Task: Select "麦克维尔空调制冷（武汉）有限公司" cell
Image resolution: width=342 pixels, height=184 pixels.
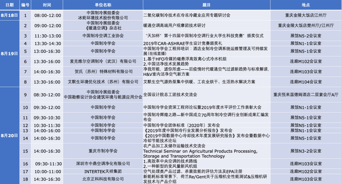Action: [x=103, y=61]
